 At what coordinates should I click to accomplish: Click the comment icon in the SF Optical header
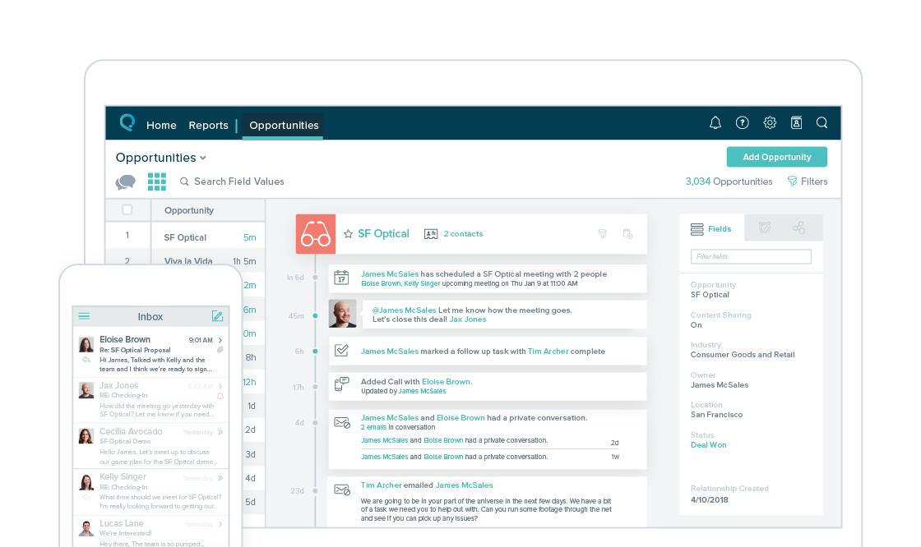point(602,233)
